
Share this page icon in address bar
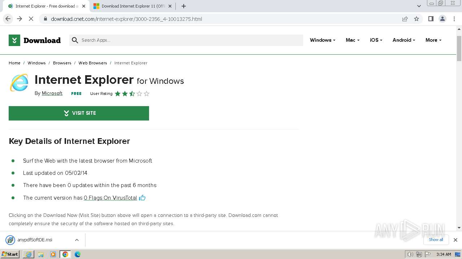pos(405,19)
